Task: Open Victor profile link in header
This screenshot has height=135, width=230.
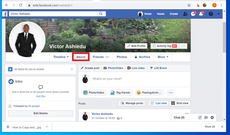Action: click(x=145, y=14)
